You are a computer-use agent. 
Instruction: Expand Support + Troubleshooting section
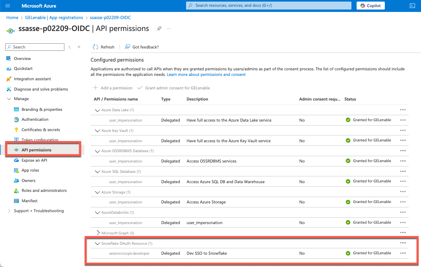click(x=9, y=211)
